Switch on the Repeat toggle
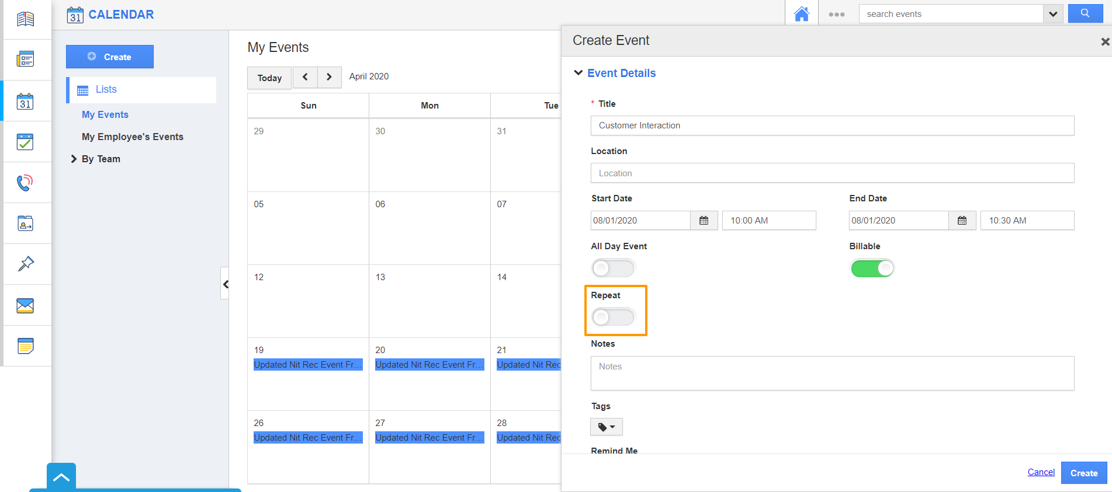The image size is (1112, 492). [613, 317]
